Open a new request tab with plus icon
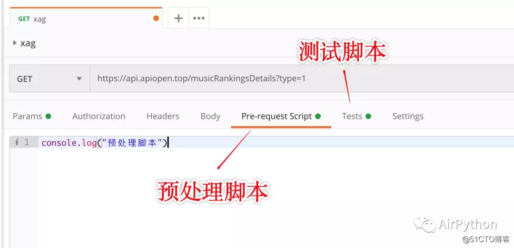 coord(178,18)
